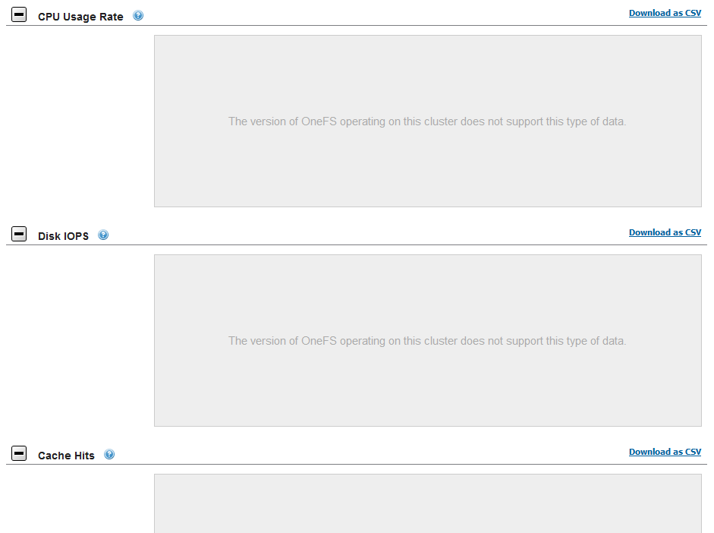
Task: Download CPU Usage Rate as CSV
Action: (x=665, y=12)
